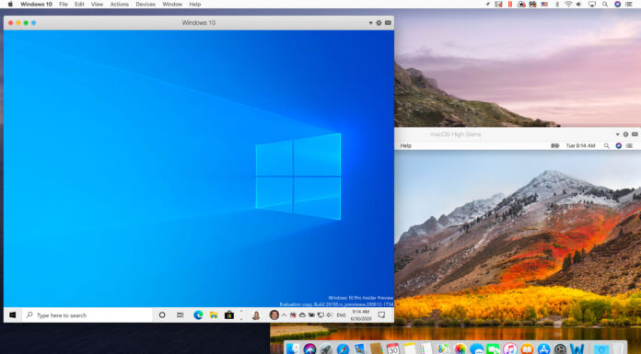Activate Siri from the host menu bar
Screen dimensions: 641x354
(618, 4)
